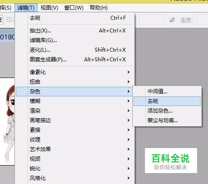The image size is (208, 184).
Task: Toggle the checkbox in the options bar
Action: click(9, 20)
